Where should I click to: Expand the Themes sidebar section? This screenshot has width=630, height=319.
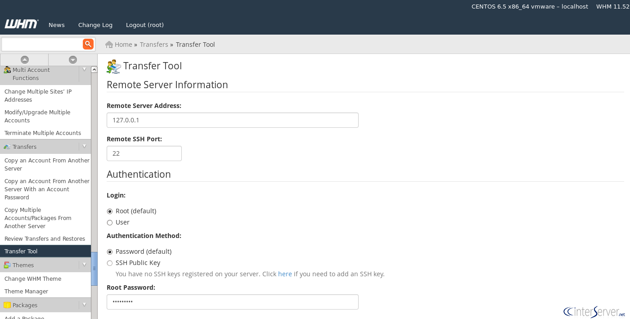(x=84, y=265)
